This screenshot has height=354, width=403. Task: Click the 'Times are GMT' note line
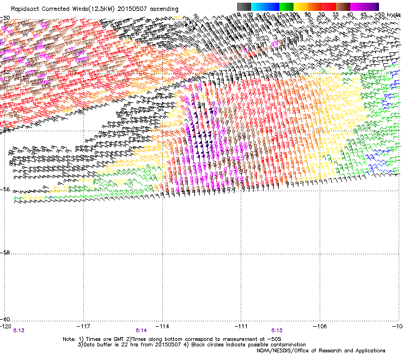172,339
